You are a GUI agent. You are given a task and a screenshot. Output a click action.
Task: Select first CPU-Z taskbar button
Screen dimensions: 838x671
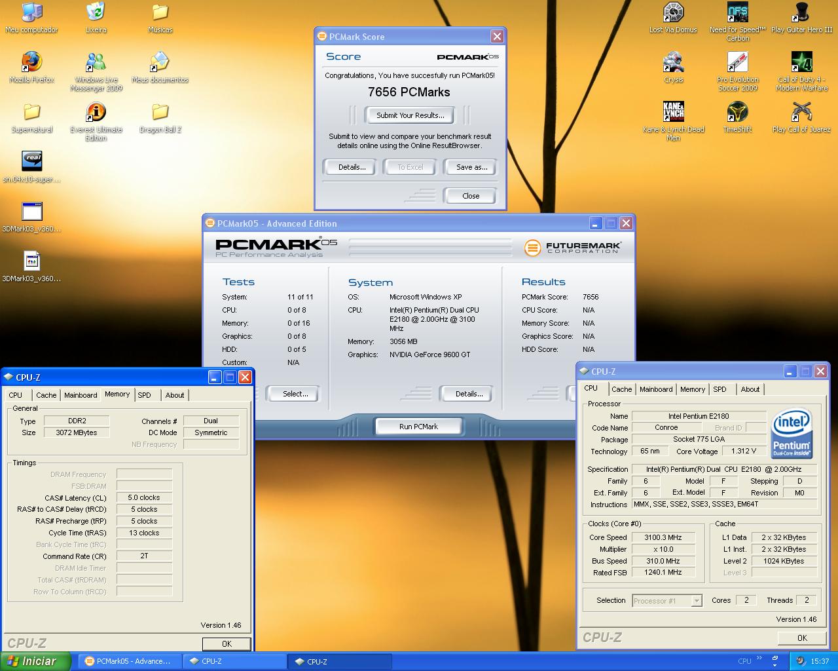pos(234,661)
